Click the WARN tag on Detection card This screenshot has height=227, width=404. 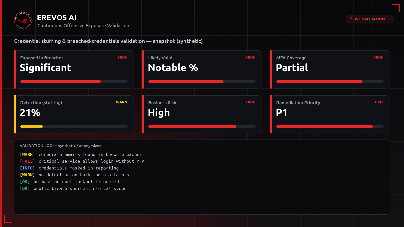pyautogui.click(x=121, y=102)
